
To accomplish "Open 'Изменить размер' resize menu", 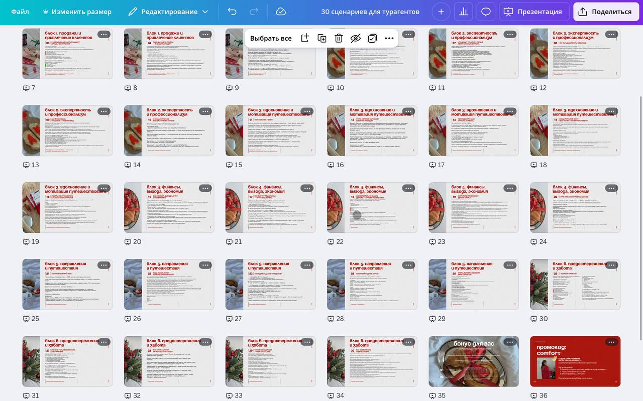I will [x=70, y=12].
